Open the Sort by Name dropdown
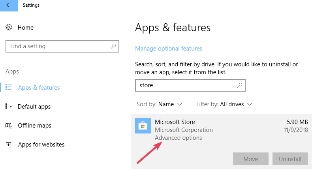 coord(160,104)
